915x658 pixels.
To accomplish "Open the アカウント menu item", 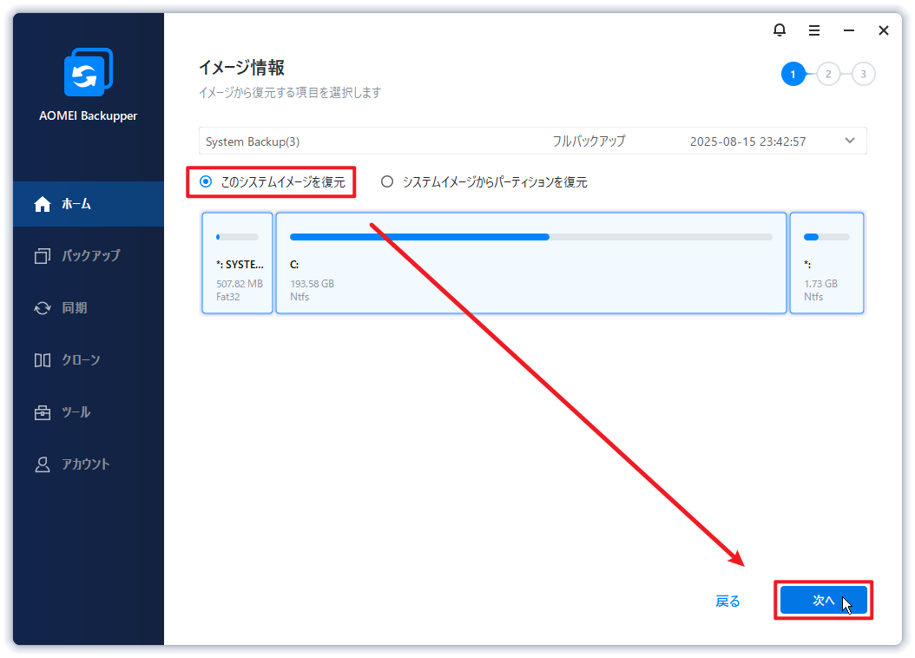I will (x=89, y=464).
